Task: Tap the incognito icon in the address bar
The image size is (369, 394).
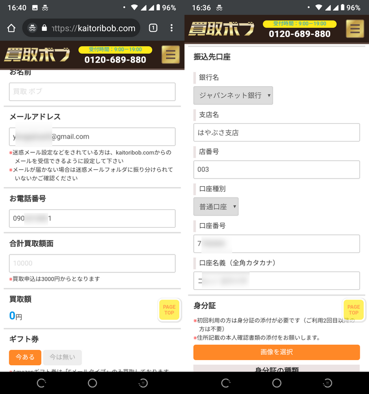Action: 32,28
